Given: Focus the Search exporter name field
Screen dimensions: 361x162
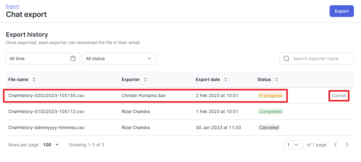Looking at the screenshot, I should (317, 59).
